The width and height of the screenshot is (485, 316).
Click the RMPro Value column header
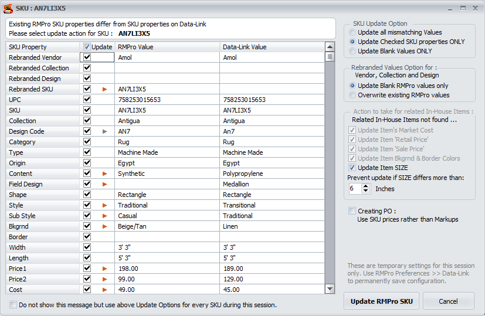coord(167,47)
